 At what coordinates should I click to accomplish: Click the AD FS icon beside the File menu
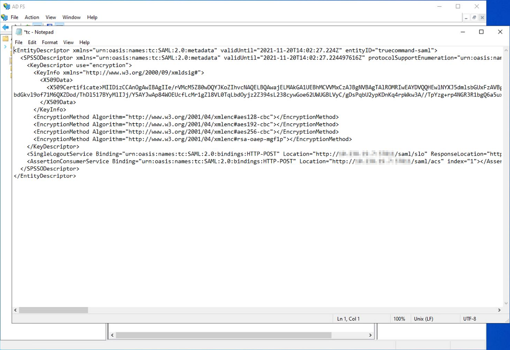[x=4, y=17]
